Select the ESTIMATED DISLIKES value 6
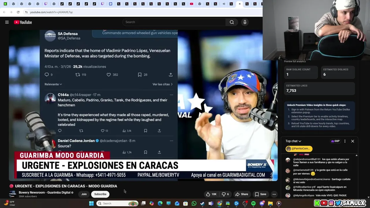The width and height of the screenshot is (370, 208). (324, 75)
